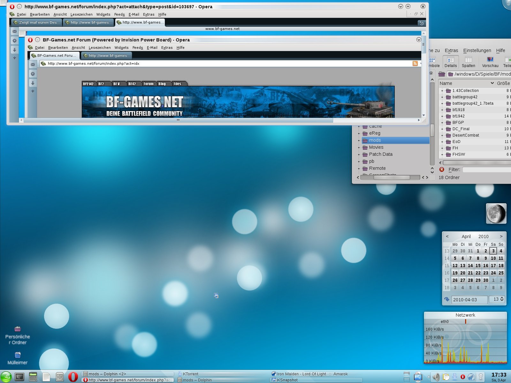
Task: Click the jump-to-today calendar icon
Action: click(446, 299)
